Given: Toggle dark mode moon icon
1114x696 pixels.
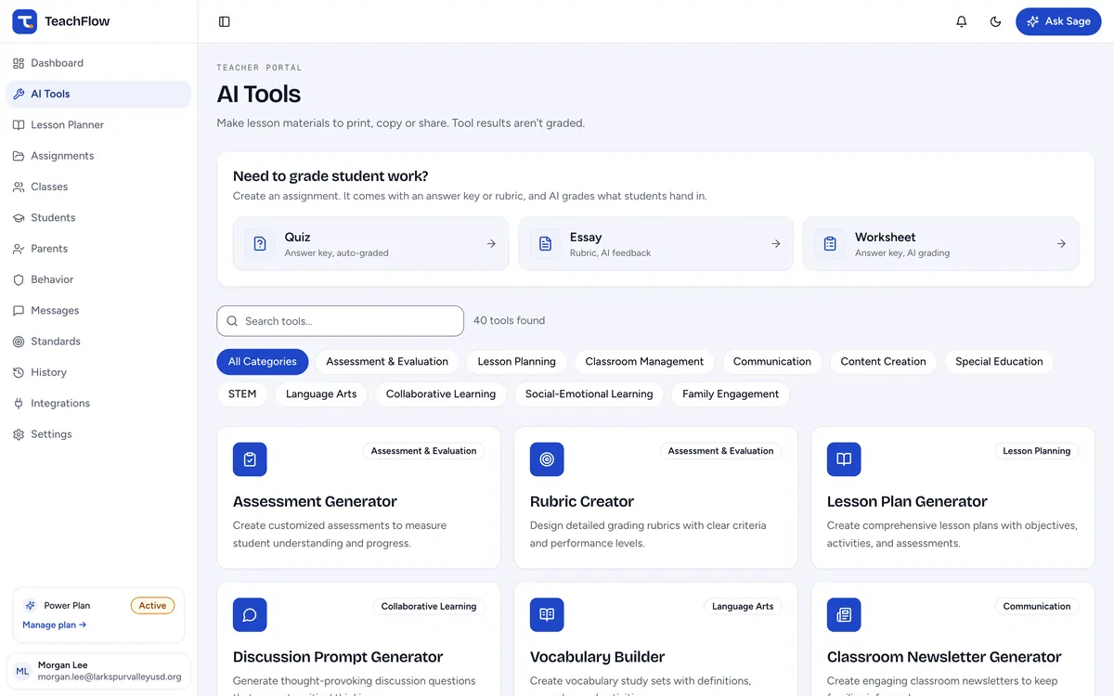Looking at the screenshot, I should tap(996, 21).
